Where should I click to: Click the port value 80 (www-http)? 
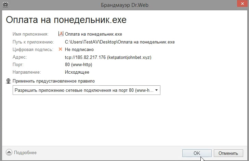(x=78, y=65)
